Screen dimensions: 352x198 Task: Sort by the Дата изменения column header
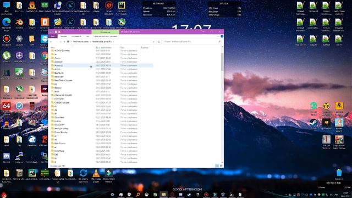click(103, 48)
